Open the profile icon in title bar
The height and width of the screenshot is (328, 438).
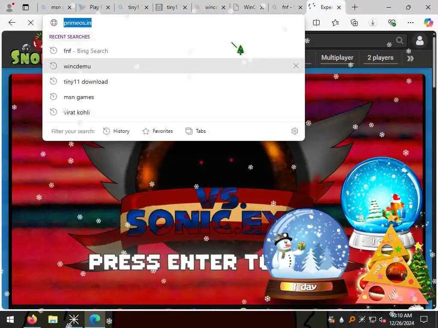10,7
